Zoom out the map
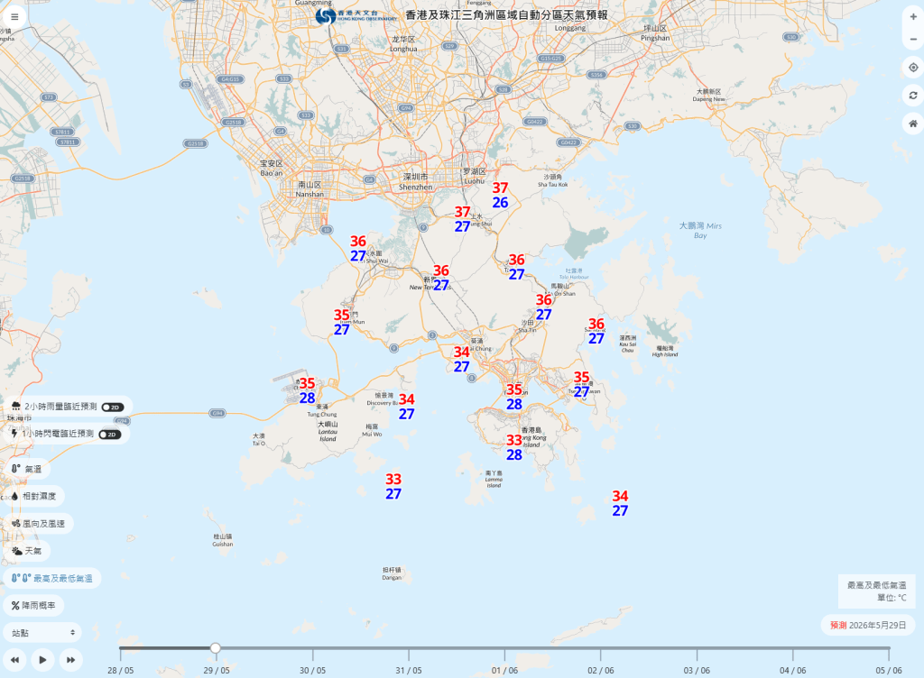Image resolution: width=924 pixels, height=678 pixels. tap(913, 39)
